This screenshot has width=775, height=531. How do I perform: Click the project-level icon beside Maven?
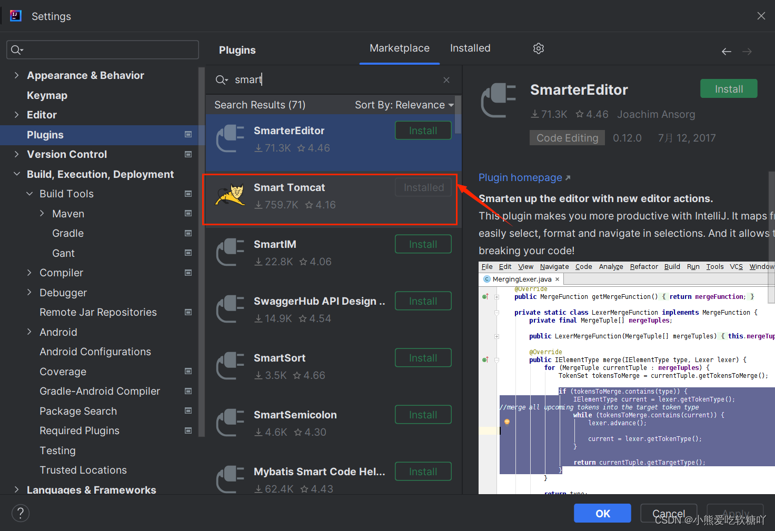click(x=188, y=214)
